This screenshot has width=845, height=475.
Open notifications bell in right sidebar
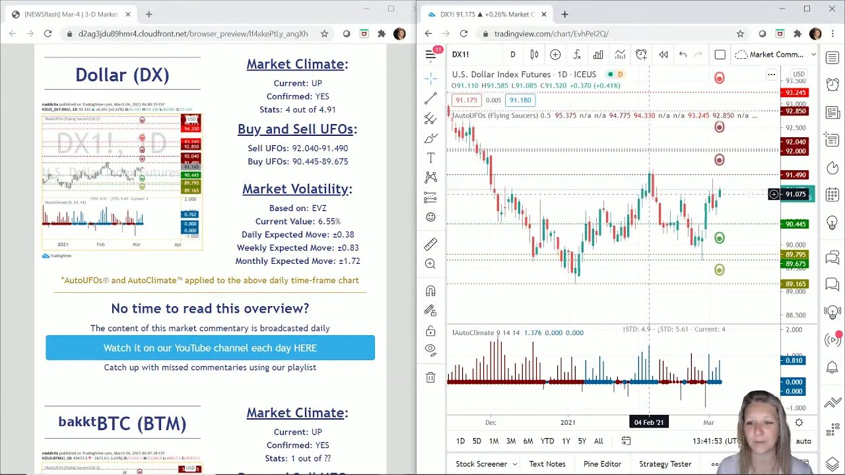(x=832, y=367)
